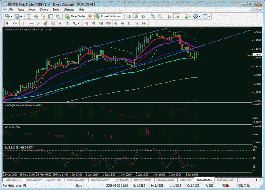Switch to AUDUSD,Daily chart tab
Screen dimensions: 265x190
click(x=76, y=180)
